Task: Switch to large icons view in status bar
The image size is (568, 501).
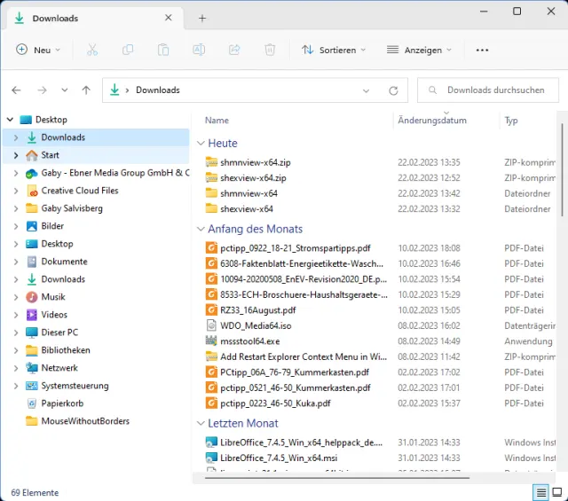Action: click(557, 492)
